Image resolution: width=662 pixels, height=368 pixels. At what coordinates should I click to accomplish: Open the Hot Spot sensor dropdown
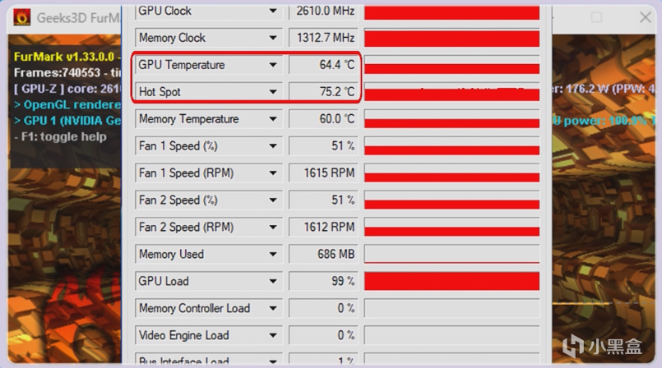(x=273, y=92)
